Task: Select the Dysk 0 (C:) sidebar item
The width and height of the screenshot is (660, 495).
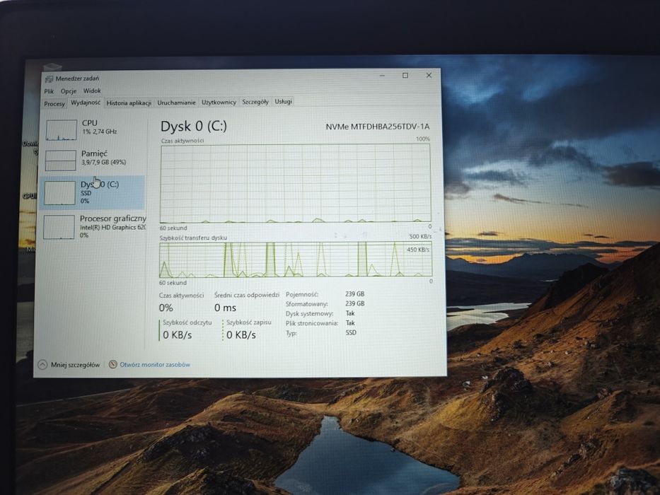Action: 92,192
